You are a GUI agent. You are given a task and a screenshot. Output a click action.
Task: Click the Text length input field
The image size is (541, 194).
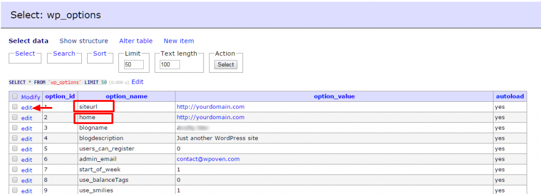click(170, 65)
